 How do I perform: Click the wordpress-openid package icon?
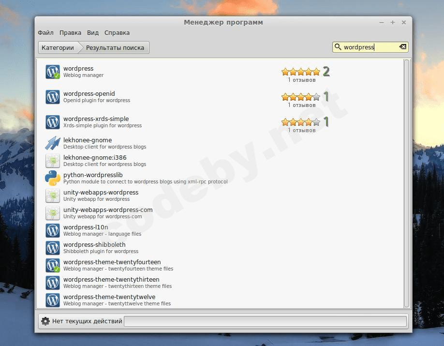(x=53, y=97)
